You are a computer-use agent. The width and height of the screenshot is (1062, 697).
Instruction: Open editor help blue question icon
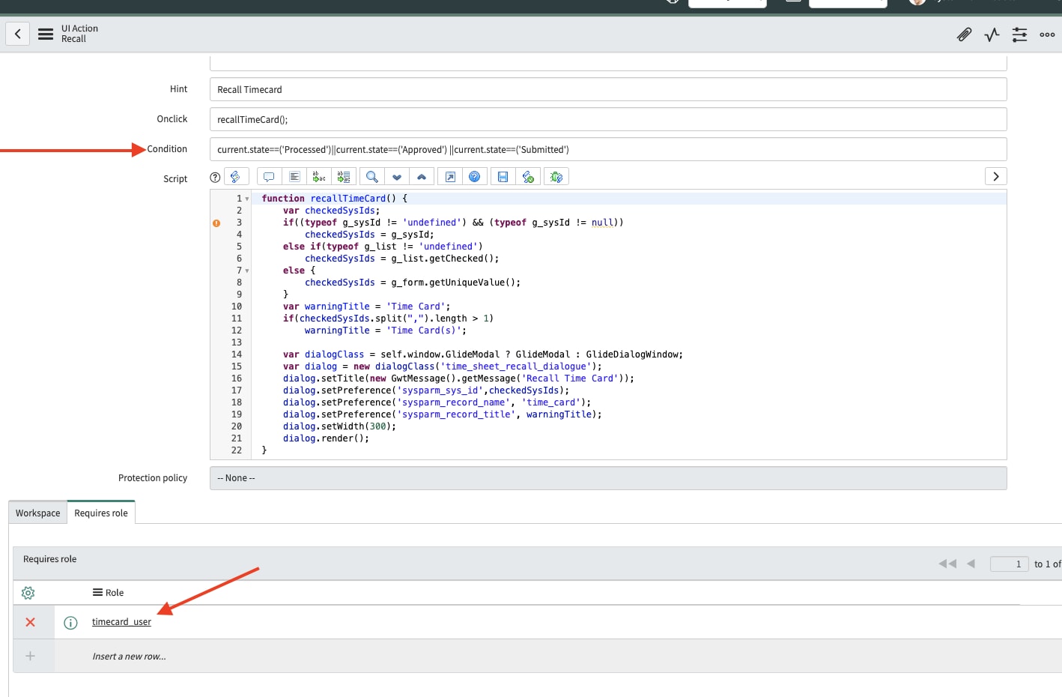click(474, 177)
